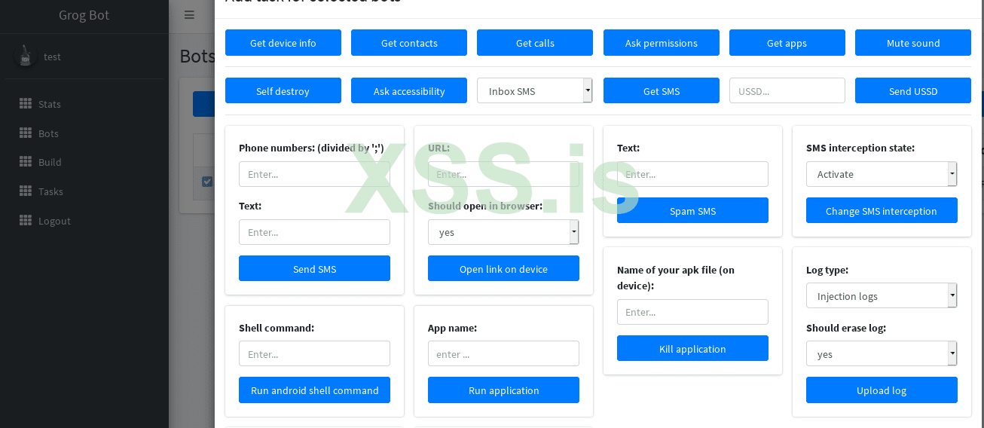
Task: Click the Get calls button
Action: (x=535, y=43)
